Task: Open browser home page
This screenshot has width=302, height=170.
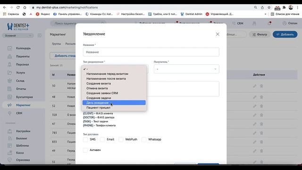Action: [25, 8]
